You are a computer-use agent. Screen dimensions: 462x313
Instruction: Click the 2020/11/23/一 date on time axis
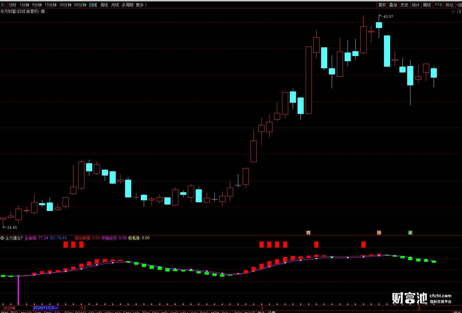pos(45,308)
